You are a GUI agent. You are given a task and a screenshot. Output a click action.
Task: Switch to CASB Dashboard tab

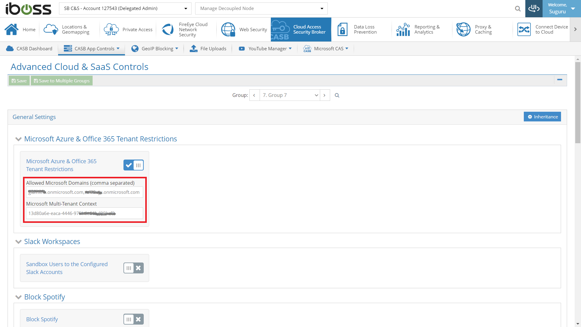click(29, 48)
